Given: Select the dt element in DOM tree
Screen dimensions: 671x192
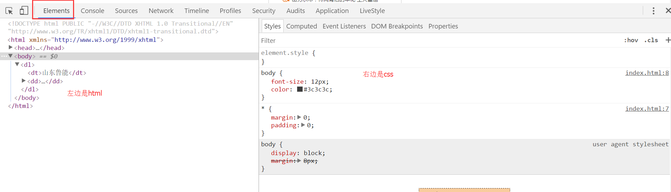Looking at the screenshot, I should (x=56, y=73).
